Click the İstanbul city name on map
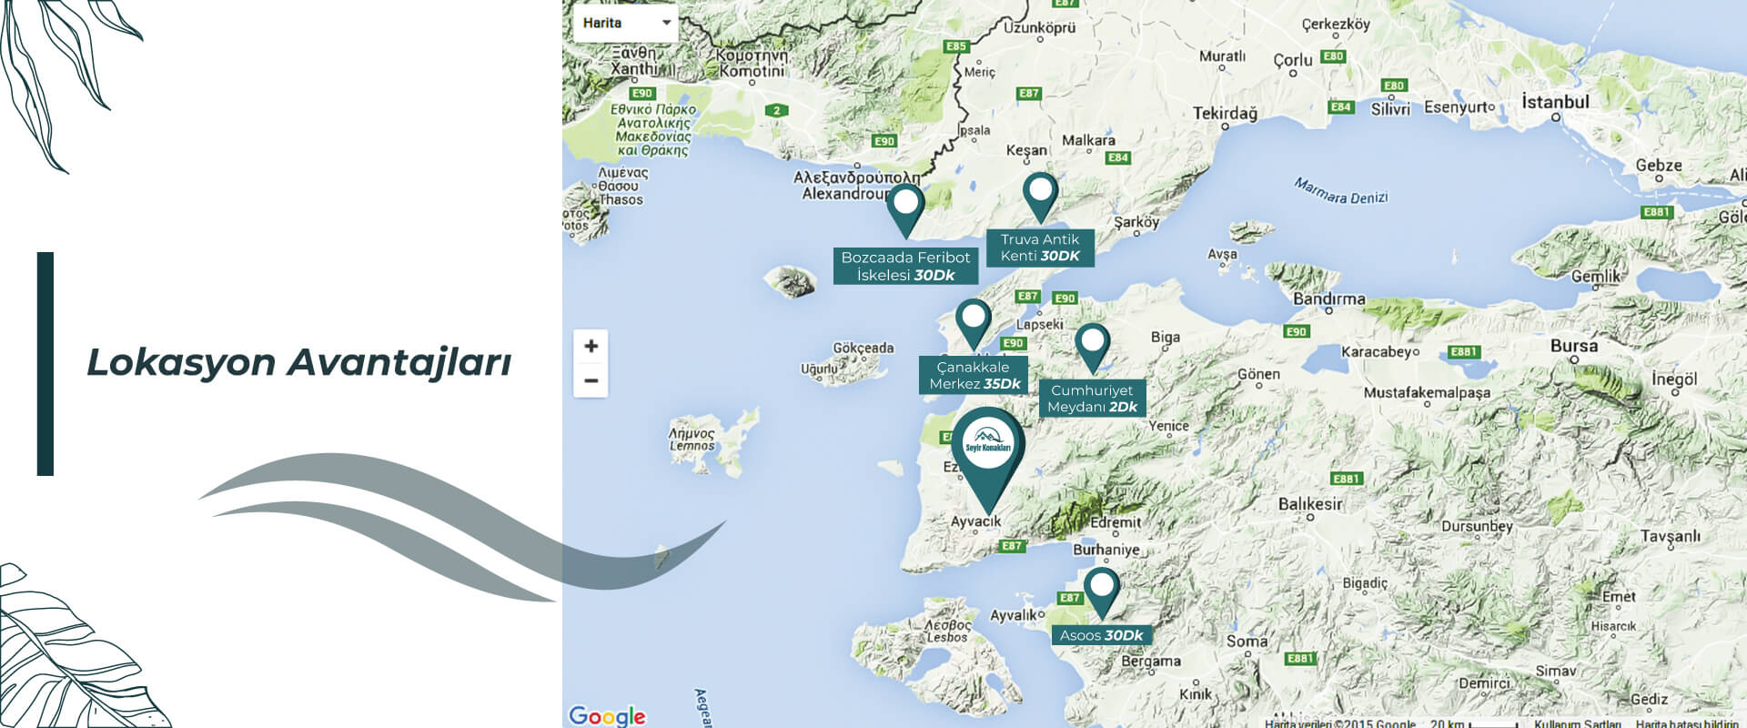This screenshot has width=1747, height=728. (x=1555, y=102)
